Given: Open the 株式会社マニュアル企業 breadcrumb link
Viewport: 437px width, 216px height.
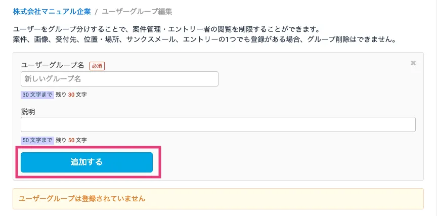Looking at the screenshot, I should click(52, 11).
